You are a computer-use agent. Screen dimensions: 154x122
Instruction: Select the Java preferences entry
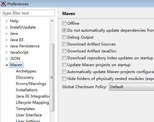point(14,34)
